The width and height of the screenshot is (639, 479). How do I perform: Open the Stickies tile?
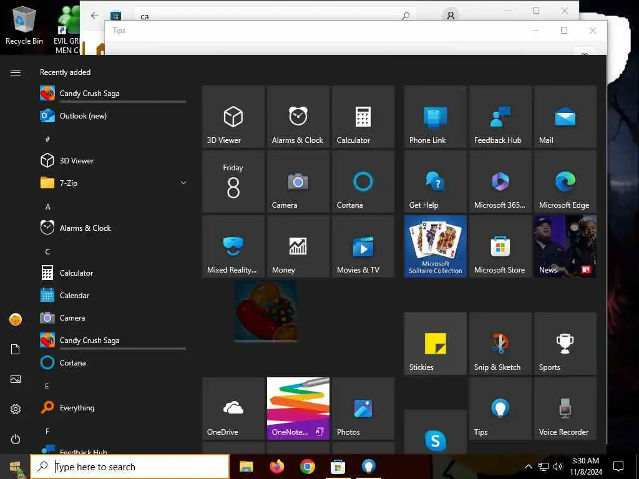coord(435,344)
